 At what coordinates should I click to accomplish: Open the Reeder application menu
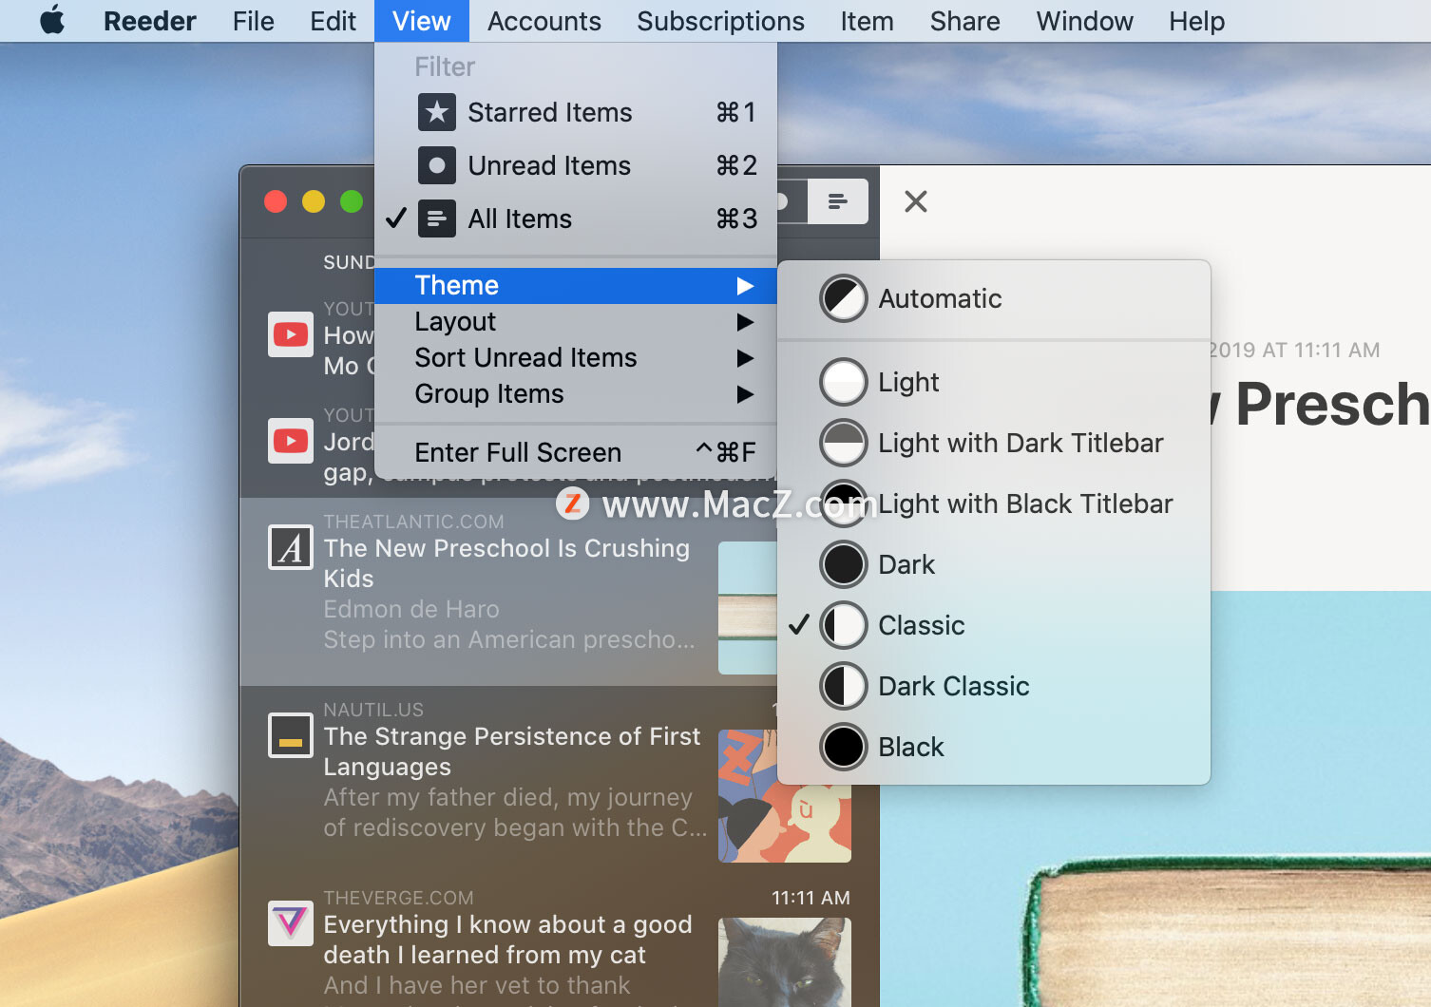click(149, 21)
